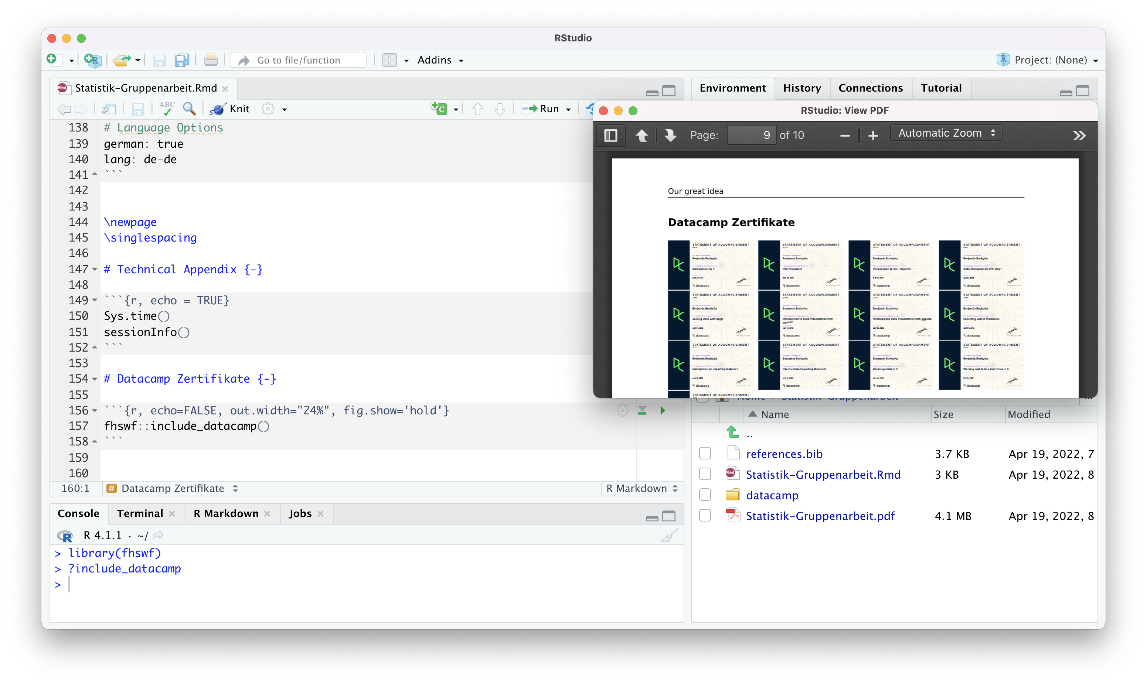Go to the previous chunk with up arrow
1147x684 pixels.
[x=478, y=109]
